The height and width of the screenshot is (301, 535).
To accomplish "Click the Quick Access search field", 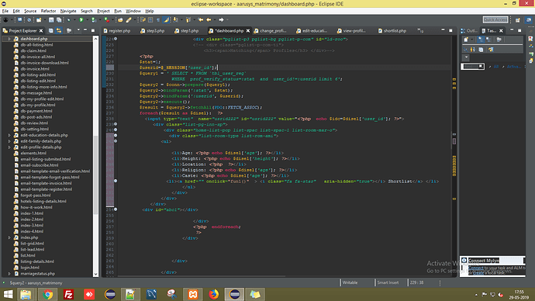I will pos(495,20).
